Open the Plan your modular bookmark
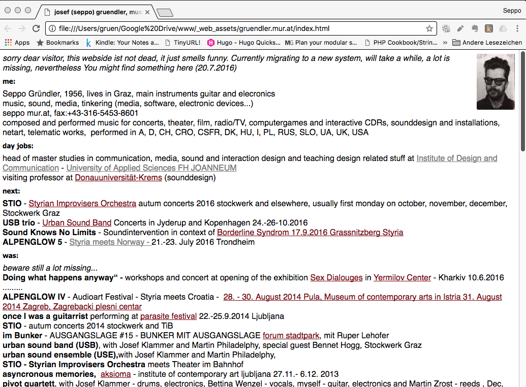The image size is (526, 387). (x=321, y=43)
